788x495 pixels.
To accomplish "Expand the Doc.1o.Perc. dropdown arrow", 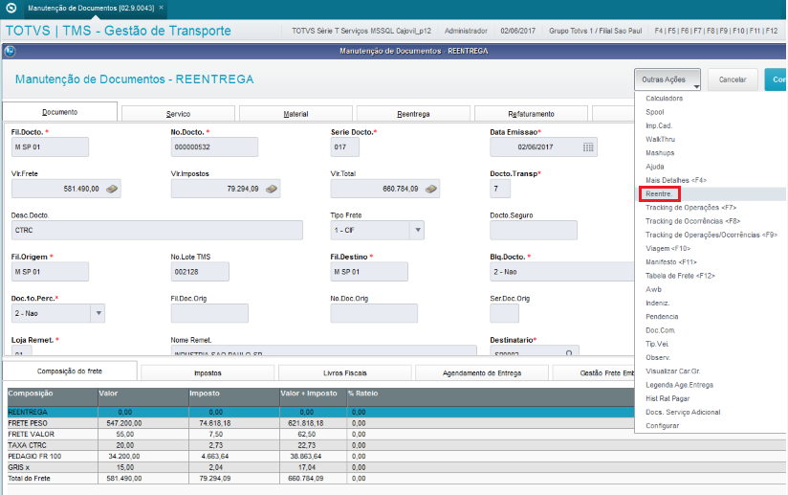I will 98,313.
